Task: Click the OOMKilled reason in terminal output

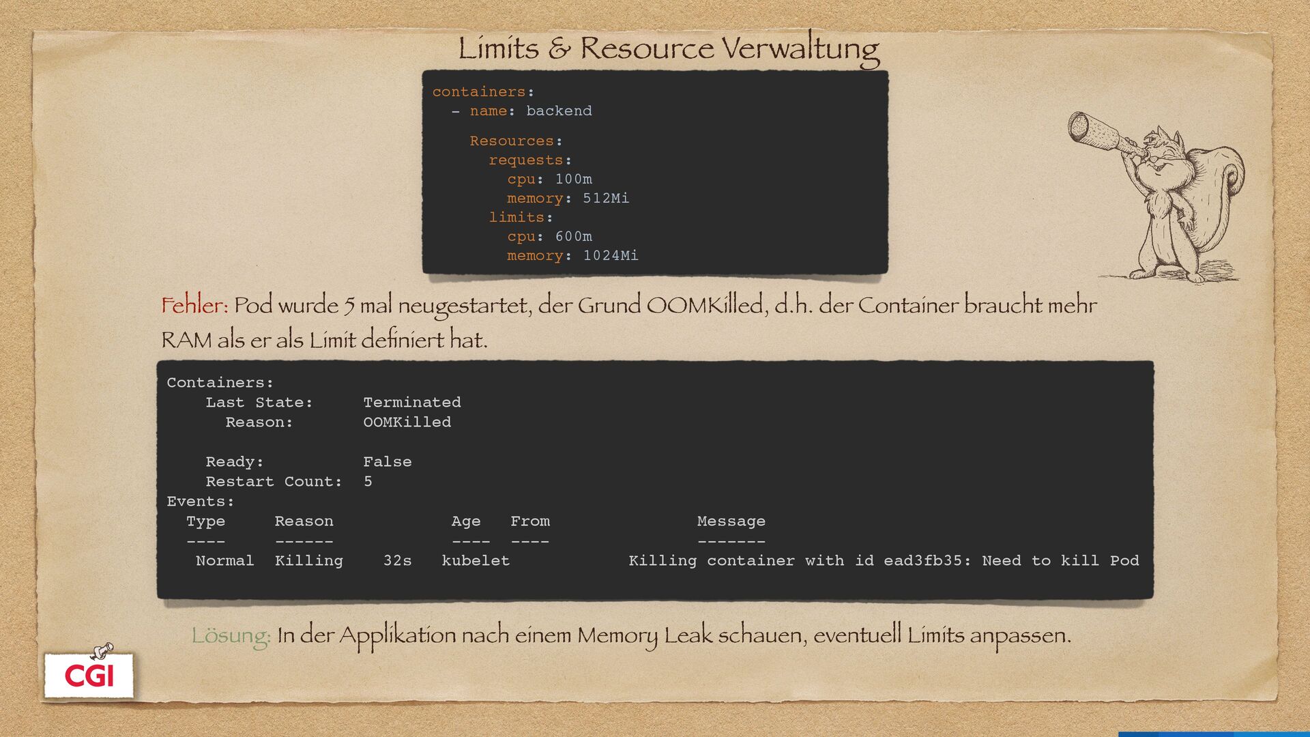Action: (x=407, y=422)
